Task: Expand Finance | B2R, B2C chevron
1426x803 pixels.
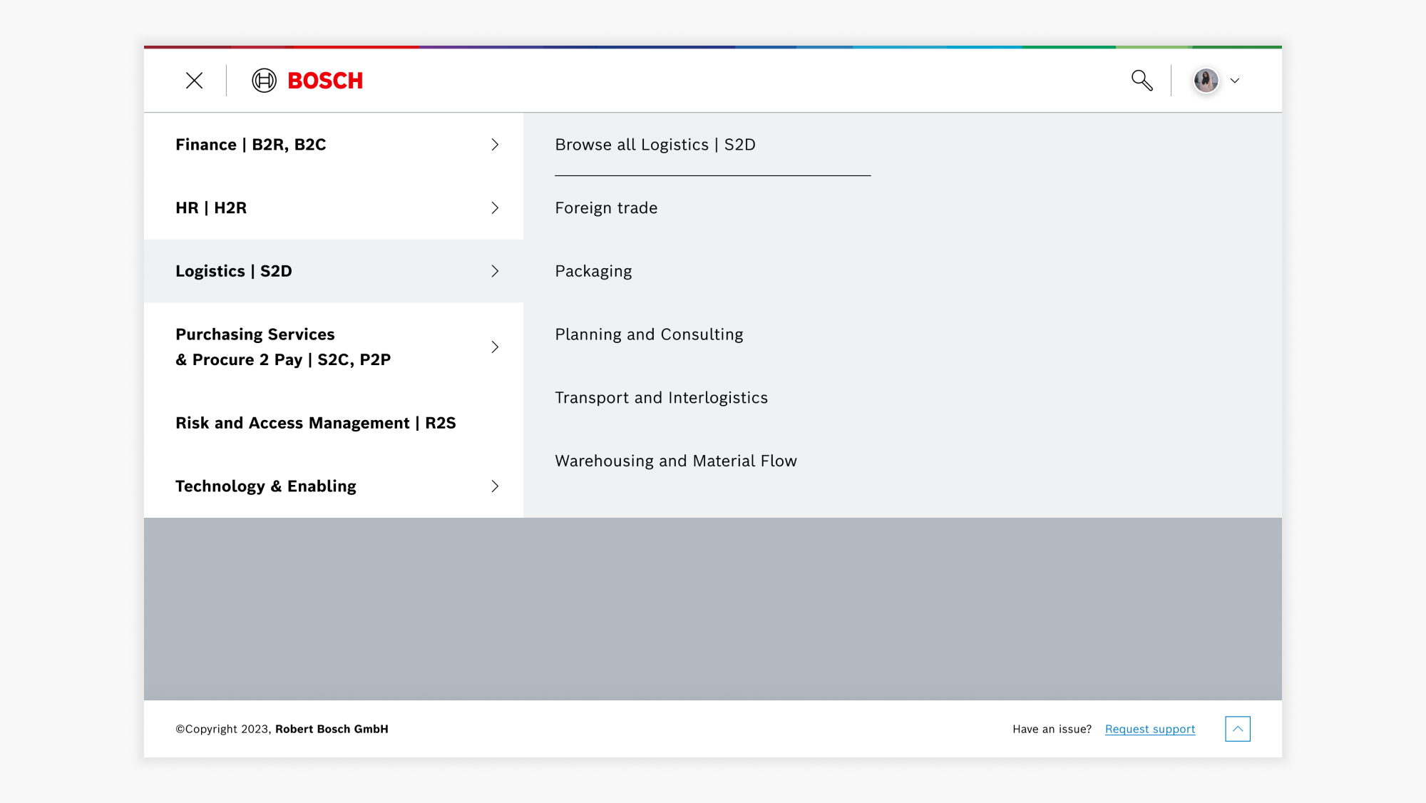Action: 495,145
